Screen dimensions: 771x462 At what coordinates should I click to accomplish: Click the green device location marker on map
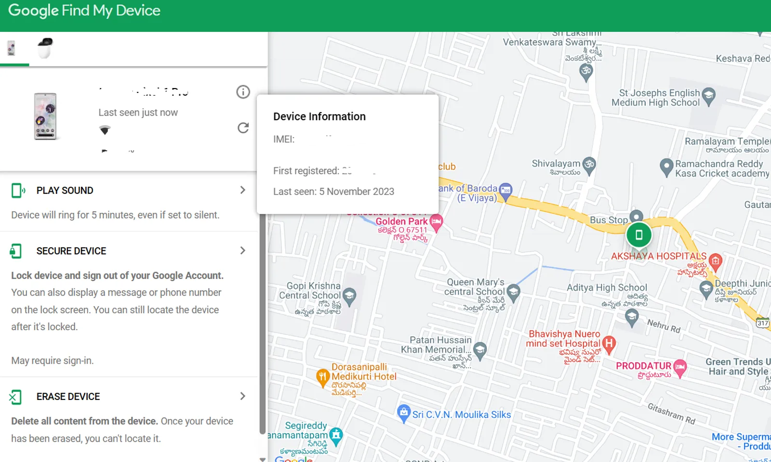(638, 235)
